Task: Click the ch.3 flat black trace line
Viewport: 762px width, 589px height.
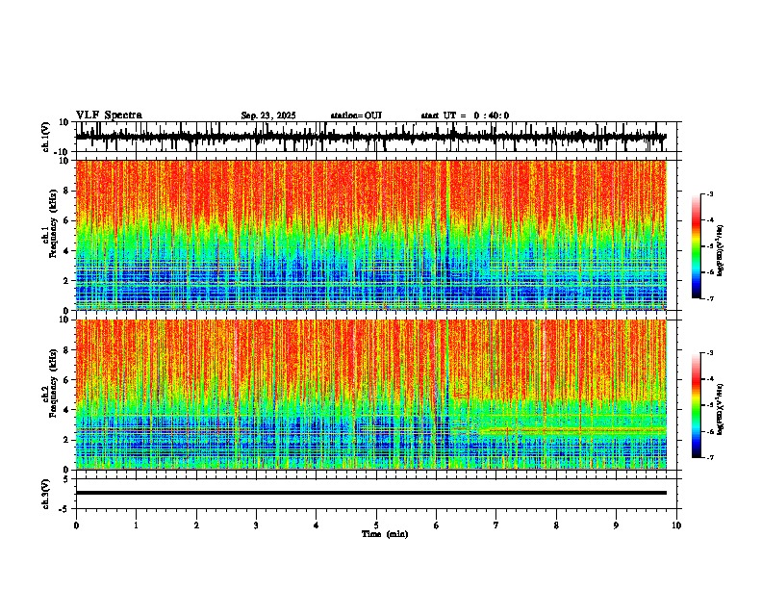Action: coord(370,493)
